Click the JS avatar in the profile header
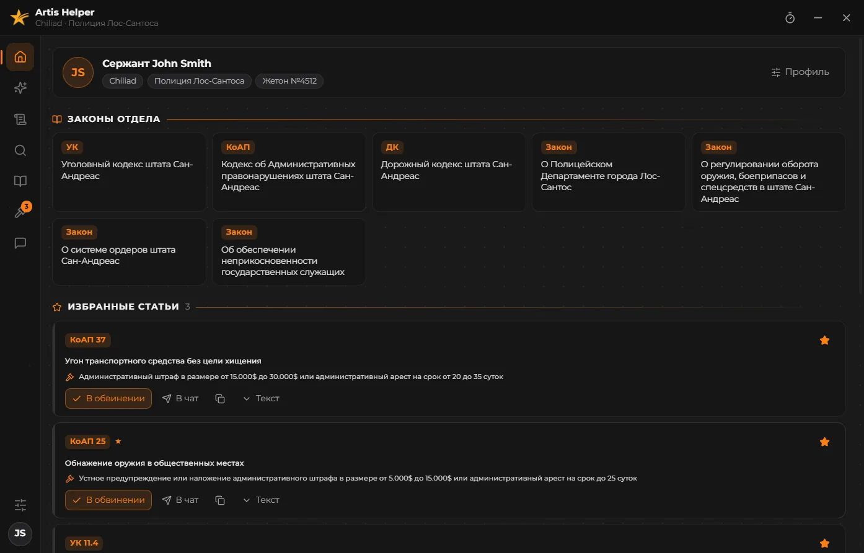Screen dimensions: 864x553 [x=78, y=72]
